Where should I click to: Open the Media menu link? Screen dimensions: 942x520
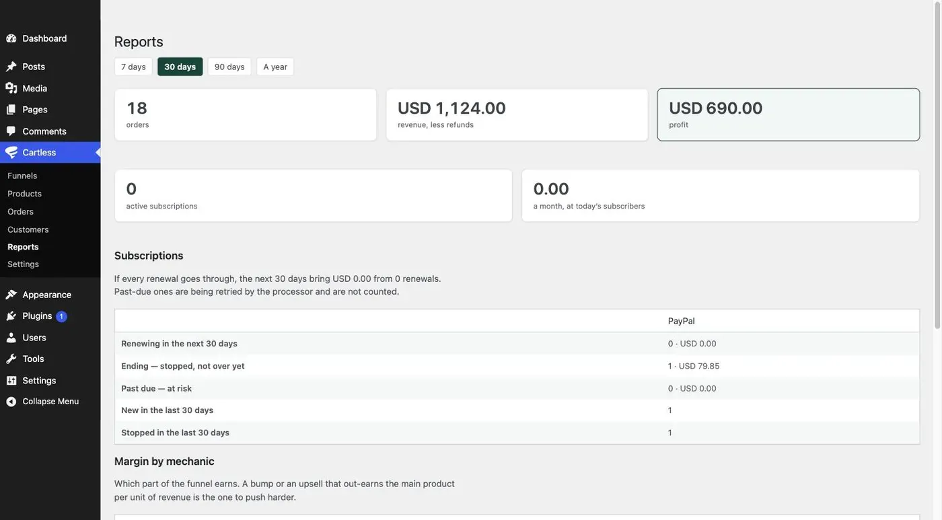click(35, 88)
